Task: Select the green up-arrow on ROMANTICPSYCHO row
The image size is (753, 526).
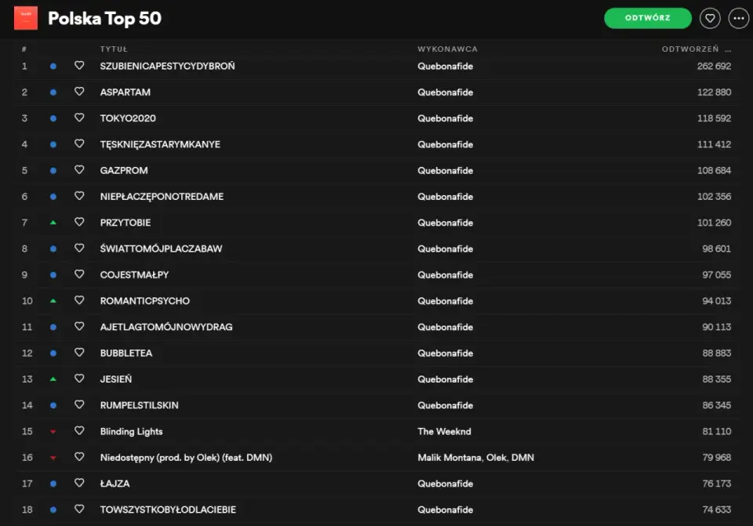Action: pos(53,301)
